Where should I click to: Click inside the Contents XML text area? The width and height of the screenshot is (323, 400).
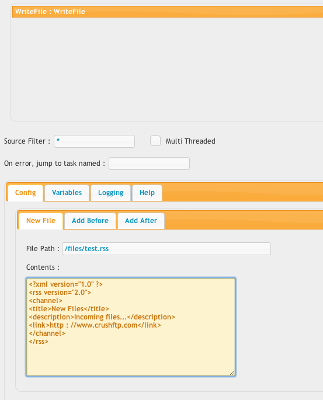[131, 327]
